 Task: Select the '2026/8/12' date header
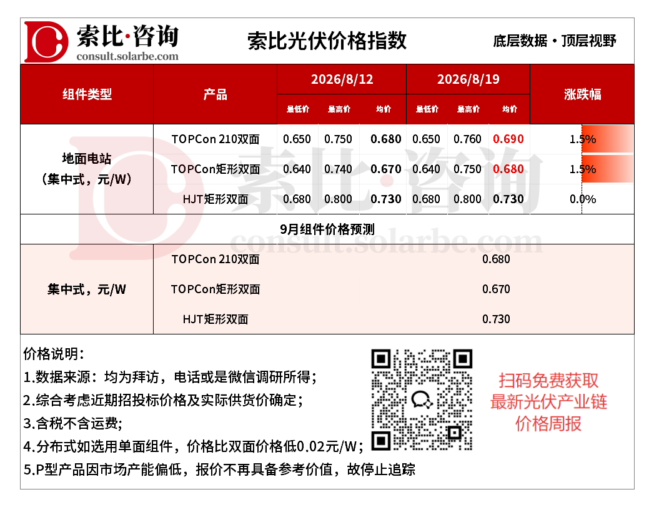[342, 79]
